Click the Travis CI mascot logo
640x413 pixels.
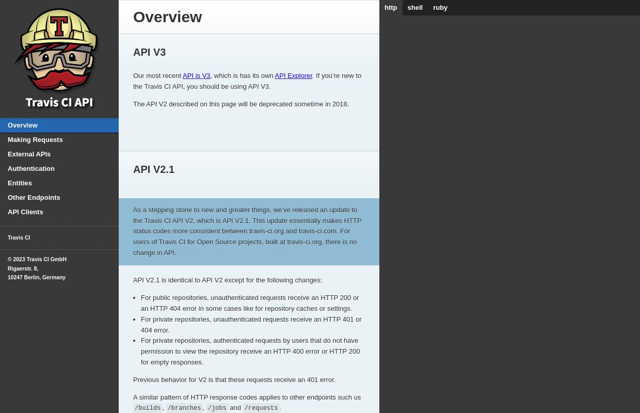(59, 58)
